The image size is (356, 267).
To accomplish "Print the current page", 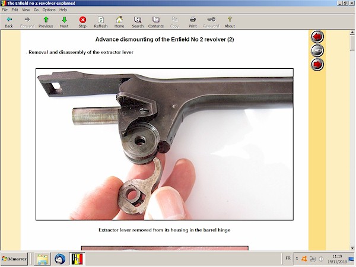I will pos(193,23).
